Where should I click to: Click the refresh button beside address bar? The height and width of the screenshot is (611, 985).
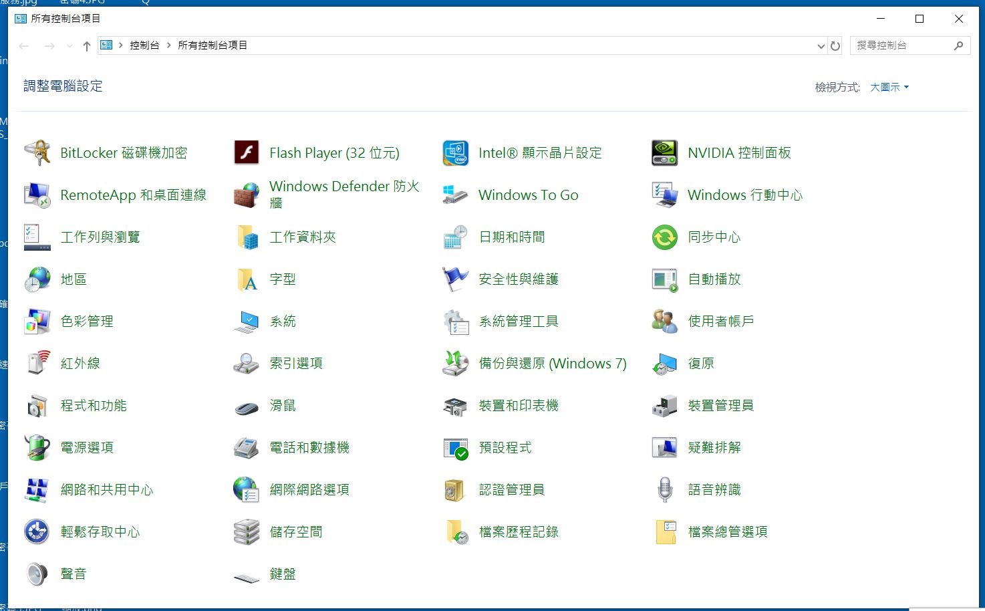click(x=835, y=45)
